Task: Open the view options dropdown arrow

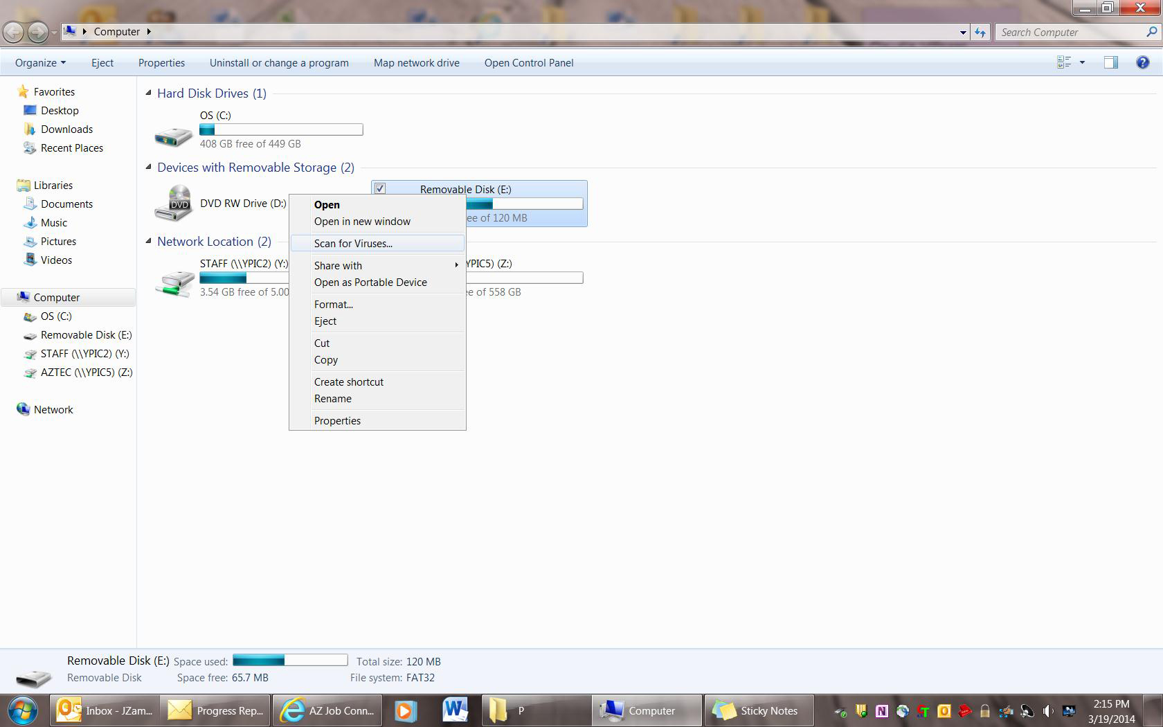Action: click(1082, 62)
